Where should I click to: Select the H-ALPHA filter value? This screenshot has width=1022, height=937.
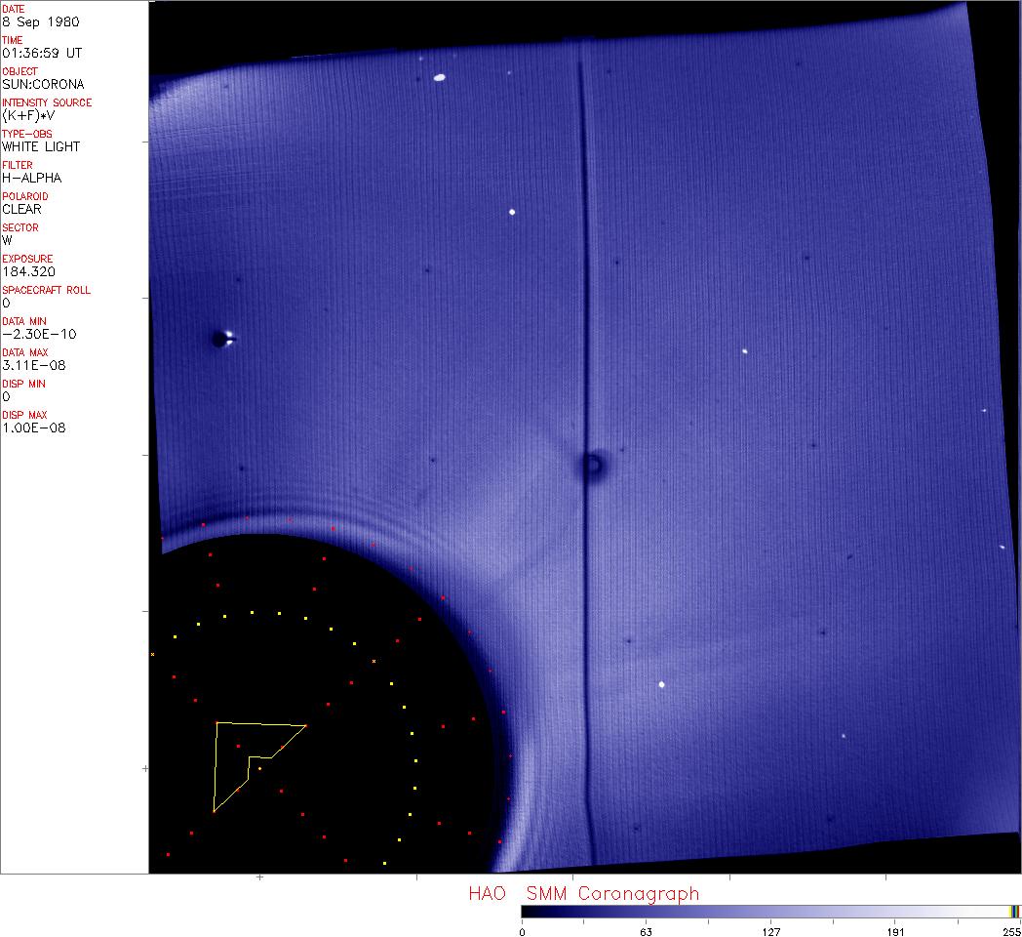31,178
